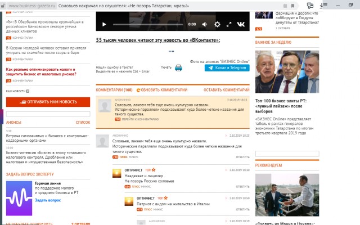360x225 pixels.
Task: Expand ЕЩЕ НОВОСТИ list
Action: click(x=17, y=91)
